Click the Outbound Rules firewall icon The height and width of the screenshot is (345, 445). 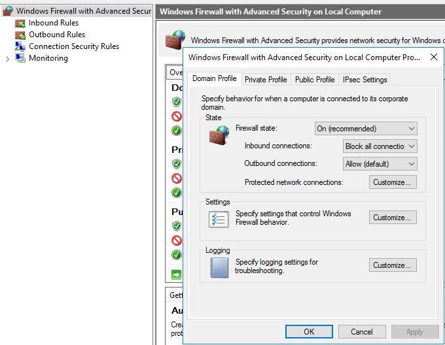(x=20, y=35)
